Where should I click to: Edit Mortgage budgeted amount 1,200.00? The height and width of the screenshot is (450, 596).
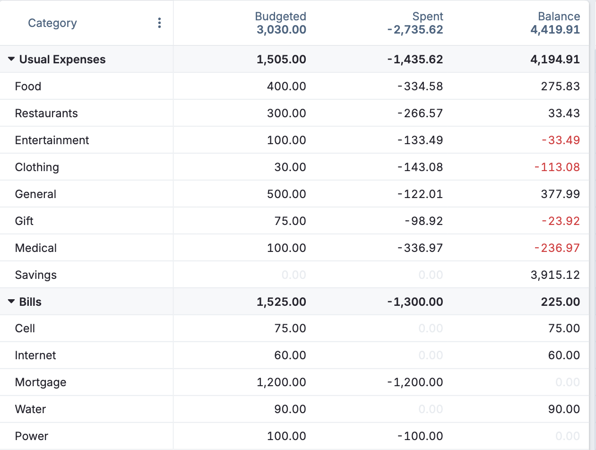[x=281, y=382]
